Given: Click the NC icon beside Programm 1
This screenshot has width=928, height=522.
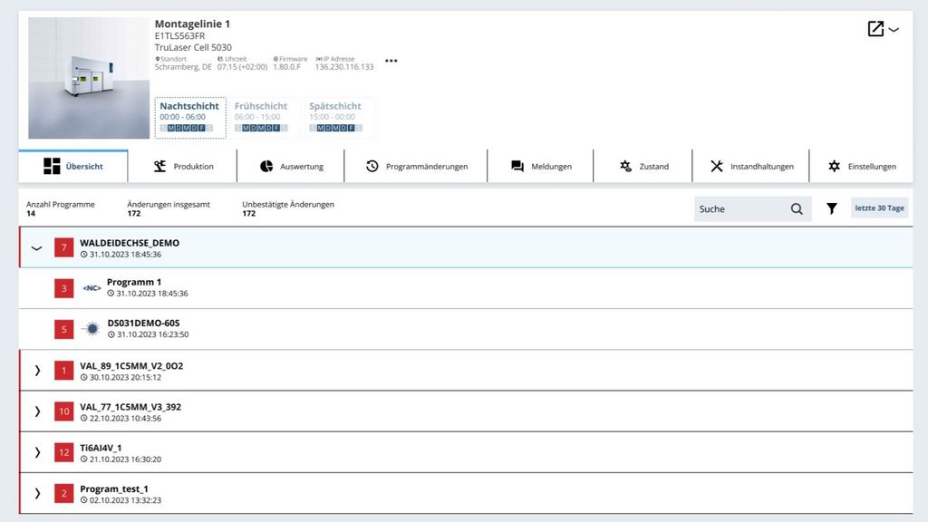Looking at the screenshot, I should (92, 288).
